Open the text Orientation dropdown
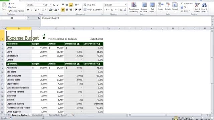This screenshot has height=120, width=214. pyautogui.click(x=77, y=5)
